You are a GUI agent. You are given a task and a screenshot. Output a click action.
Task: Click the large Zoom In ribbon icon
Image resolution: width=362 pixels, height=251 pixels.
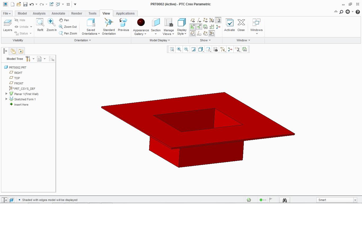click(x=51, y=23)
